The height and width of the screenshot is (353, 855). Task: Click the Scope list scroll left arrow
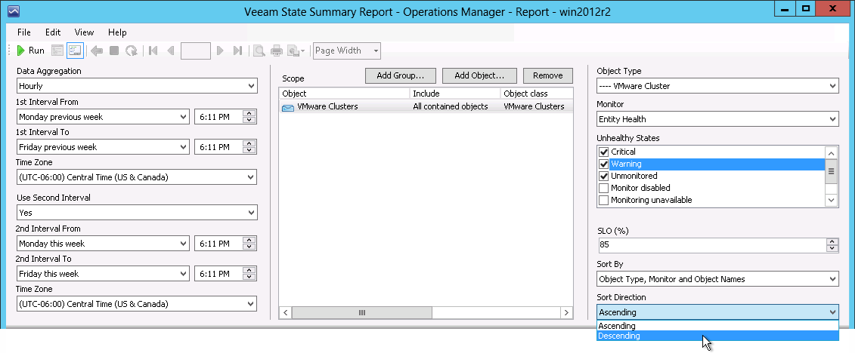pos(285,313)
